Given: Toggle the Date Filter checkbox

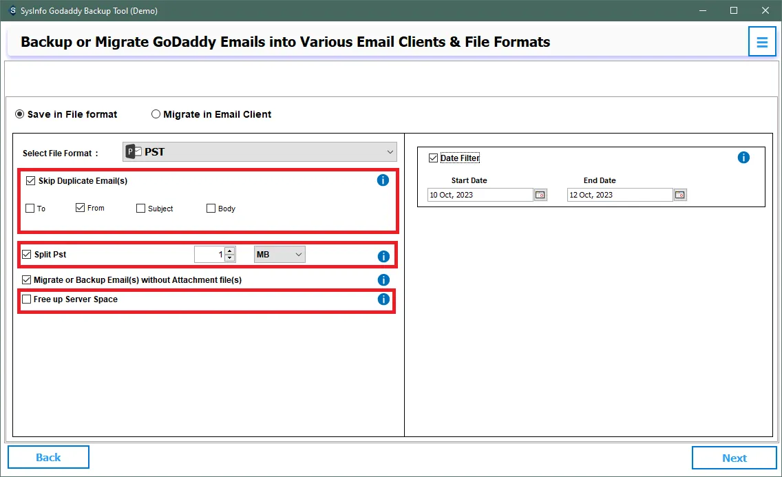Looking at the screenshot, I should 433,158.
